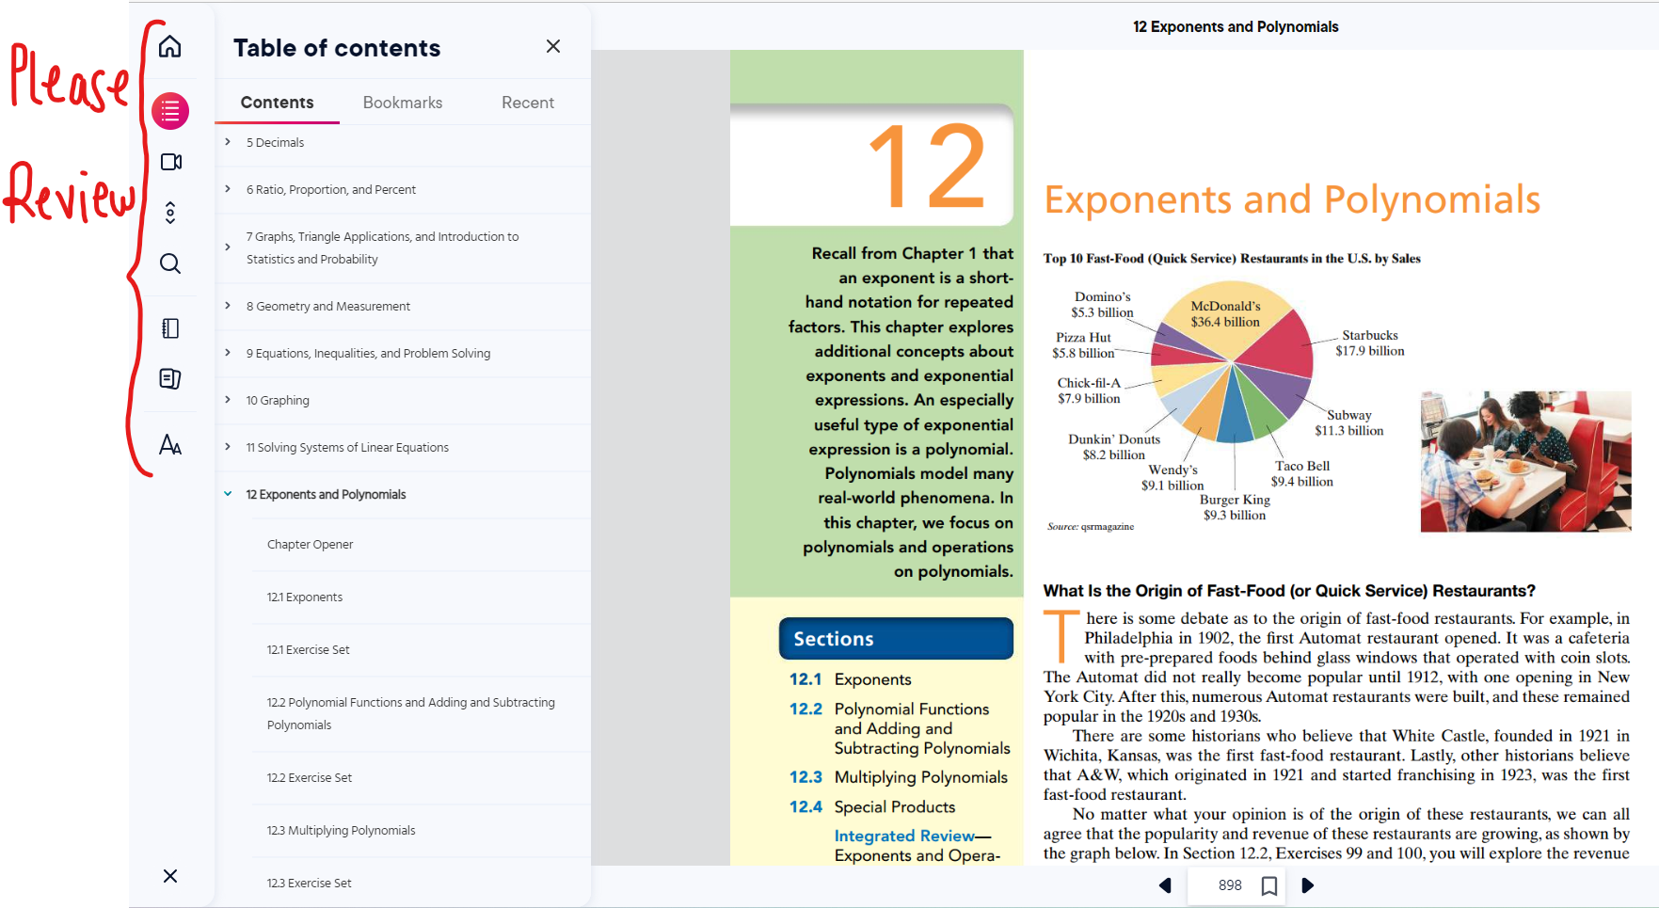Expand chapter 5 Decimals

(x=228, y=142)
